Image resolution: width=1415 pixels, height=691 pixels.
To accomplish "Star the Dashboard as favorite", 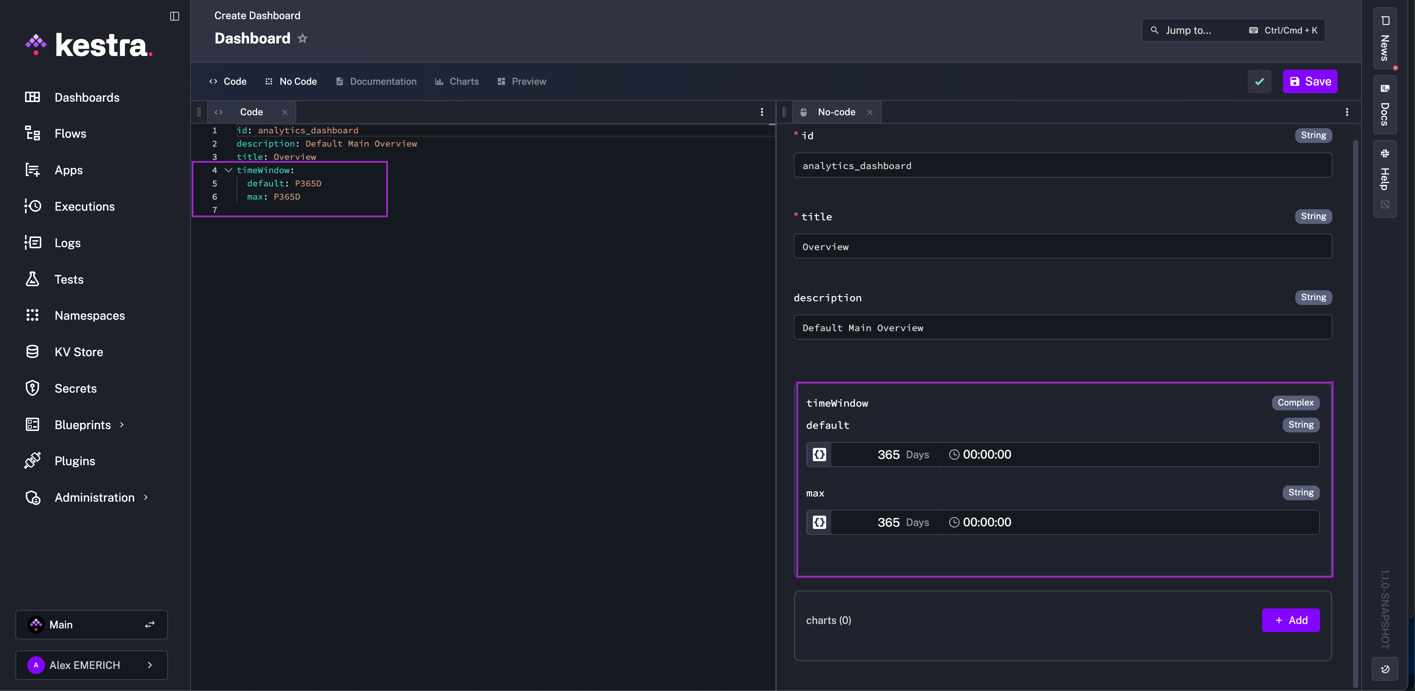I will tap(302, 38).
